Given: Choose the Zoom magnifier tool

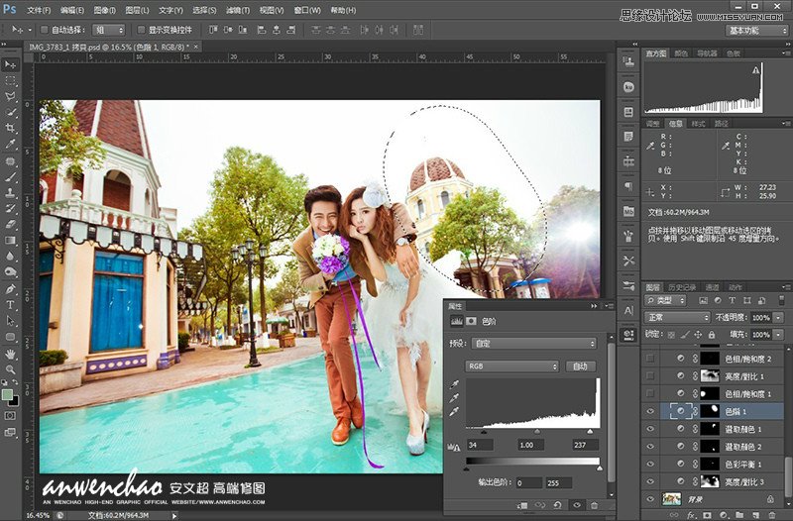Looking at the screenshot, I should click(11, 368).
